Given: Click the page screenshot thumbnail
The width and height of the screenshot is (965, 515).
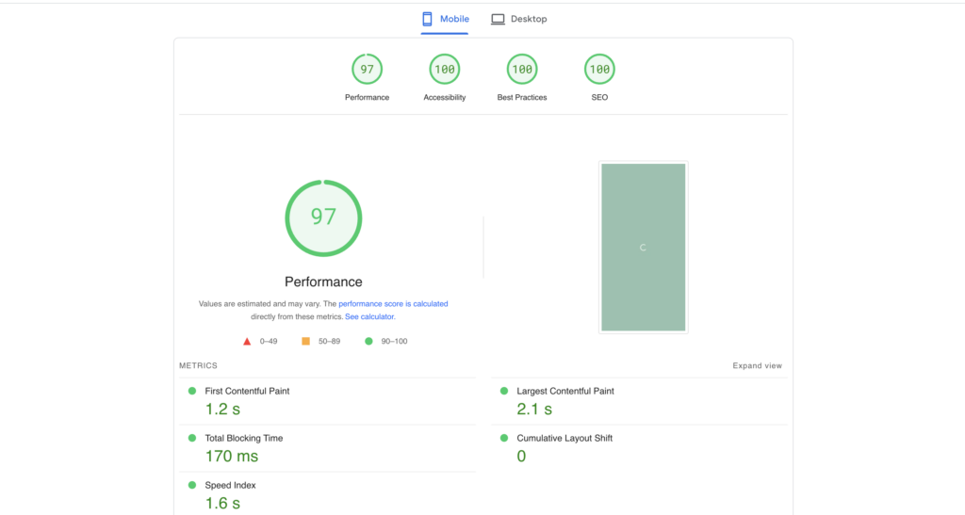Looking at the screenshot, I should [x=643, y=247].
